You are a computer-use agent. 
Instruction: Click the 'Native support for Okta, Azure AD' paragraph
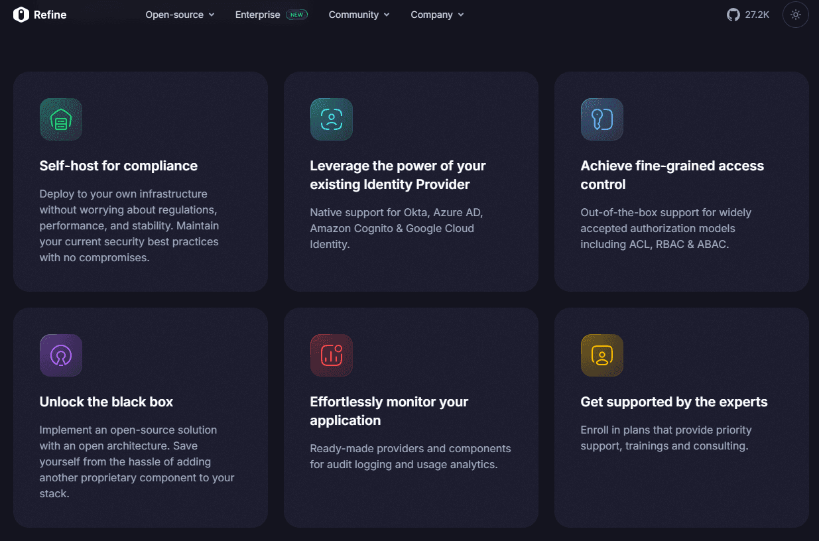pyautogui.click(x=397, y=228)
